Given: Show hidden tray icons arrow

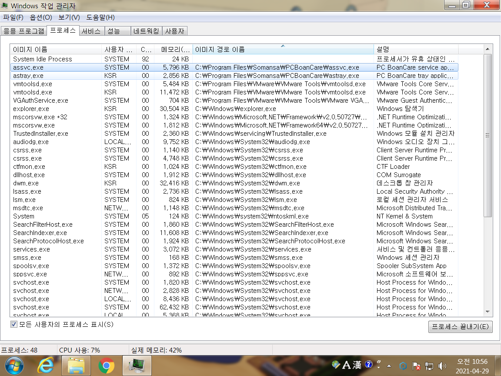Looking at the screenshot, I should 389,366.
